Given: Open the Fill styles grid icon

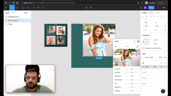Looking at the screenshot, I should [161, 63].
